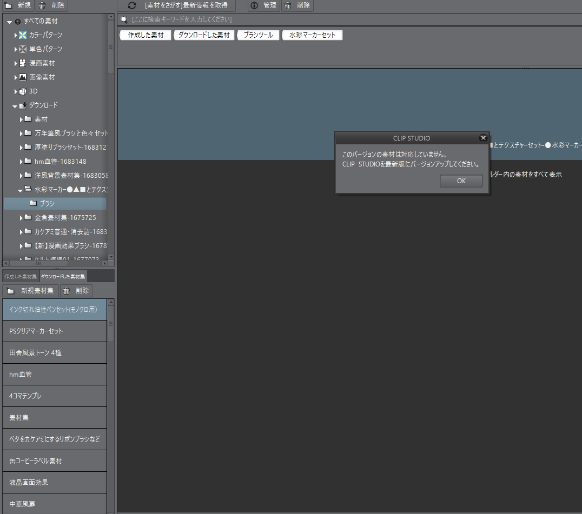
Task: Select PSクリアマーカーセット collection
Action: point(55,331)
